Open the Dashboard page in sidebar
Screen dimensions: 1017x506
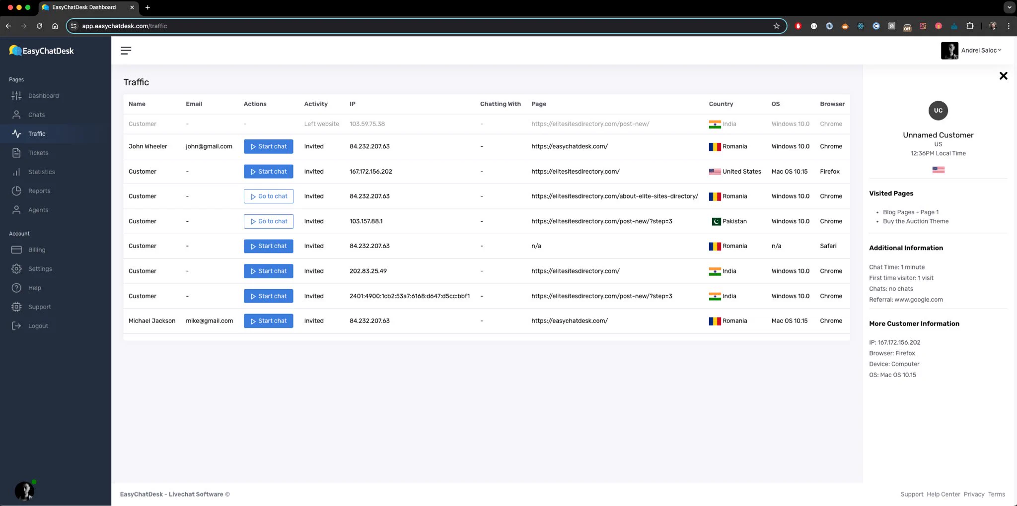pos(43,96)
